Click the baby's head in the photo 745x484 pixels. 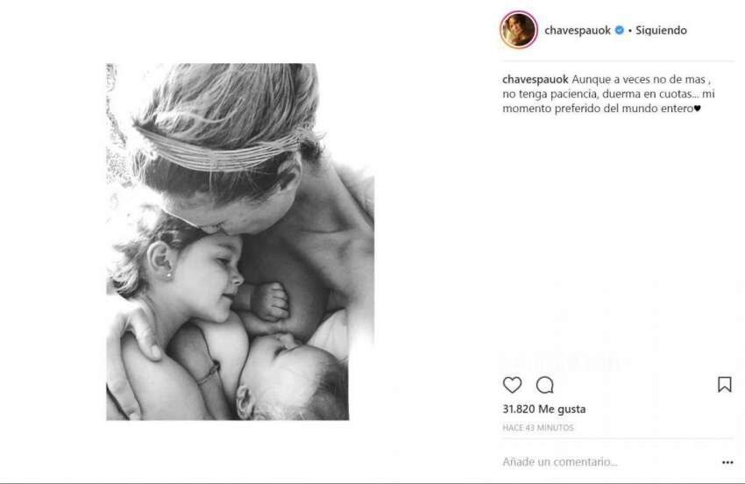(293, 379)
